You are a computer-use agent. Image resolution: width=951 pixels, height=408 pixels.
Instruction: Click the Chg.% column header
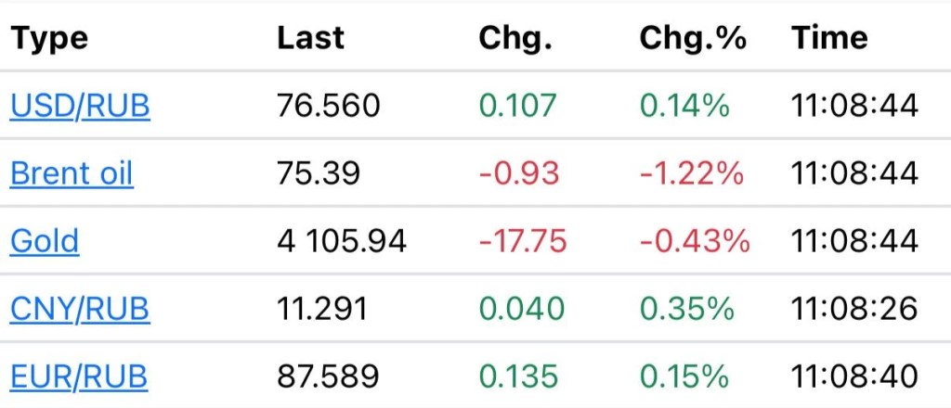(693, 39)
